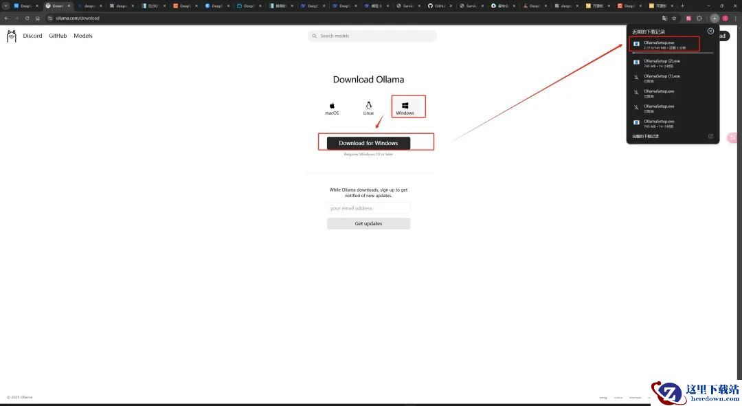Open the extensions puzzle menu

699,18
